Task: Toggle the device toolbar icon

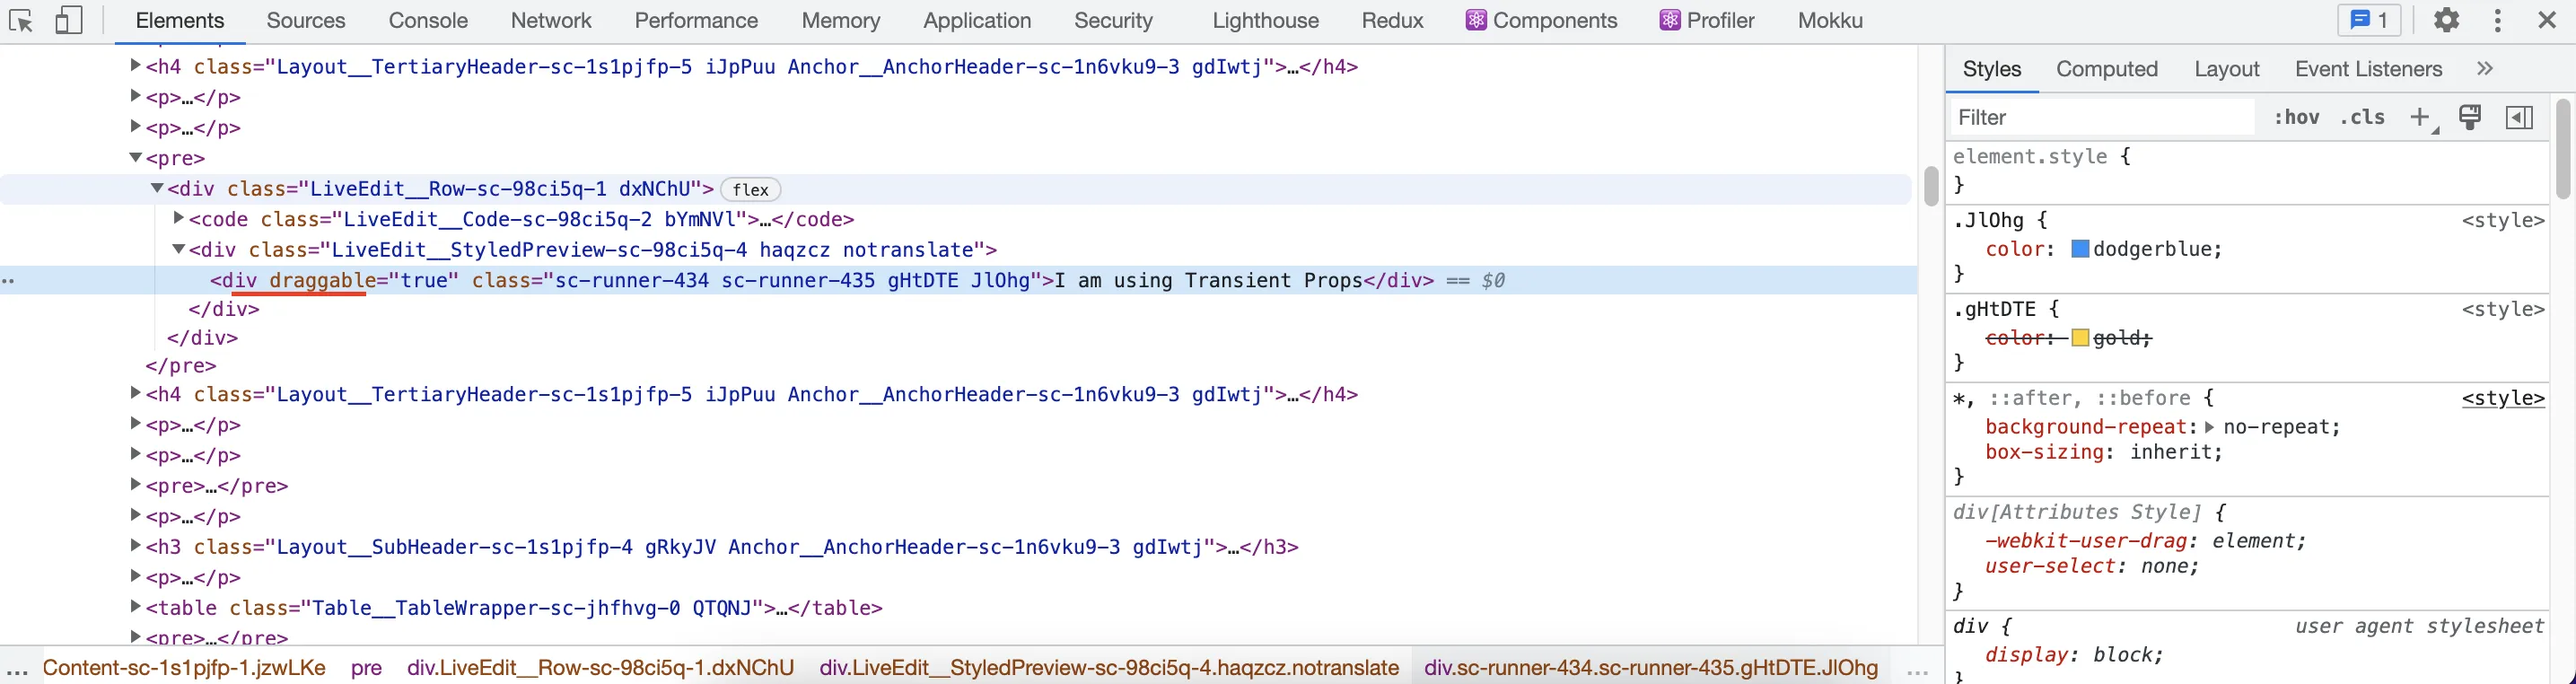Action: tap(68, 20)
